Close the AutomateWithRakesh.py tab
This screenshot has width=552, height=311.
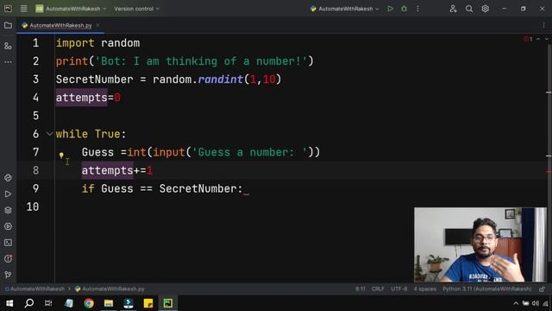pos(97,25)
